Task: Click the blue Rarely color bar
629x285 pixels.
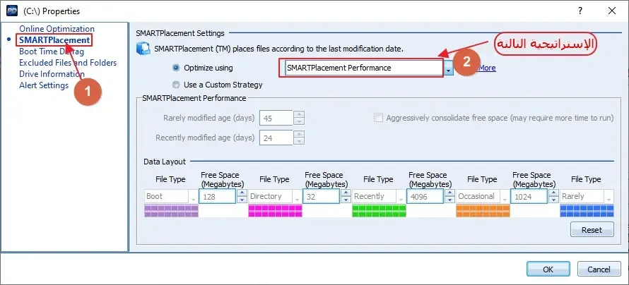Action: click(x=587, y=211)
